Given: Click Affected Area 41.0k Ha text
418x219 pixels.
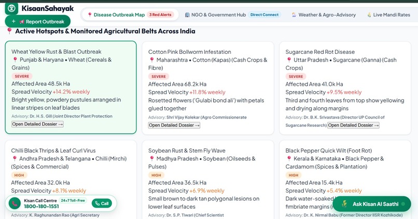Looking at the screenshot, I should pyautogui.click(x=314, y=84).
